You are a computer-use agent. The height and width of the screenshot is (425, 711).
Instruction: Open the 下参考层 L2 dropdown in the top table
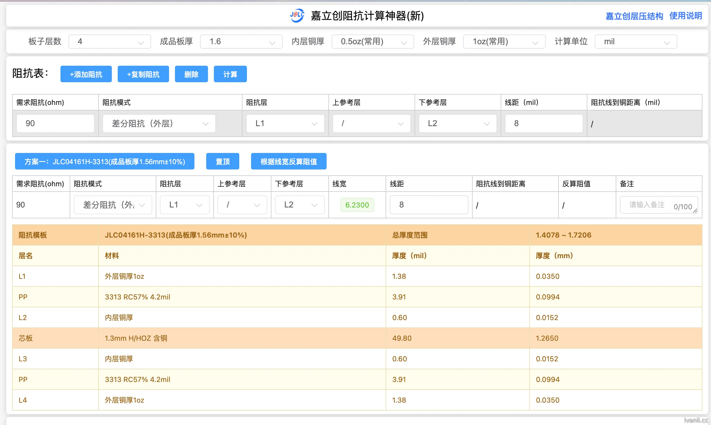[x=458, y=123]
